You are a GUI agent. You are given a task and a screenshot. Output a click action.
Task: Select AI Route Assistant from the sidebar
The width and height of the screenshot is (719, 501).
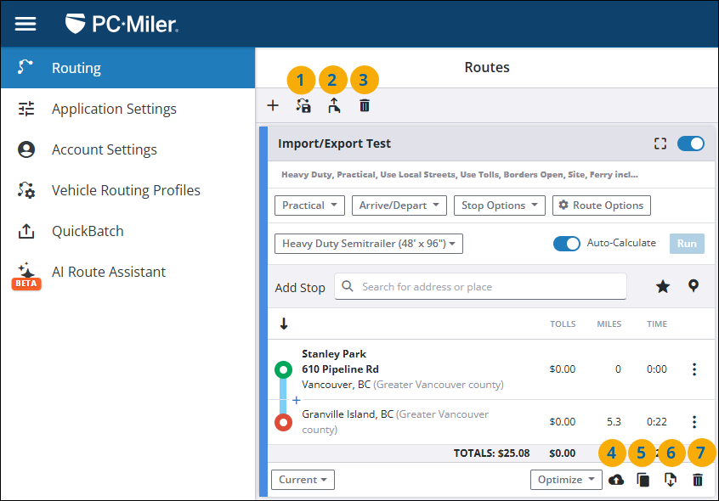108,272
